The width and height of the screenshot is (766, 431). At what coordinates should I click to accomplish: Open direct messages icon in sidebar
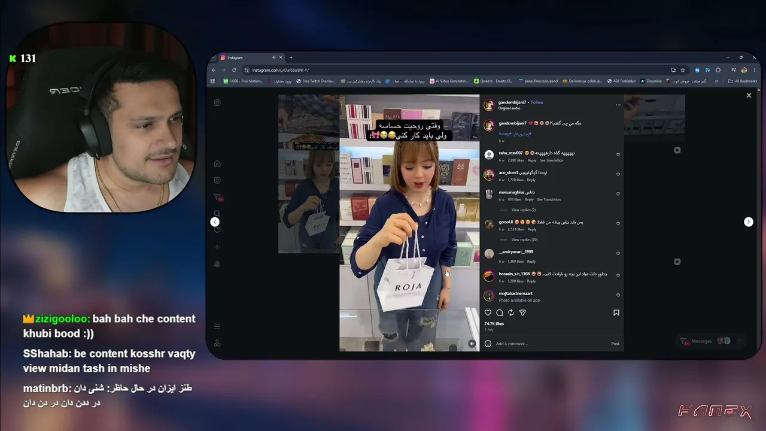pos(218,197)
